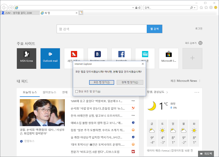Click the 웹 검색 input field
The width and height of the screenshot is (219, 157).
point(102,29)
